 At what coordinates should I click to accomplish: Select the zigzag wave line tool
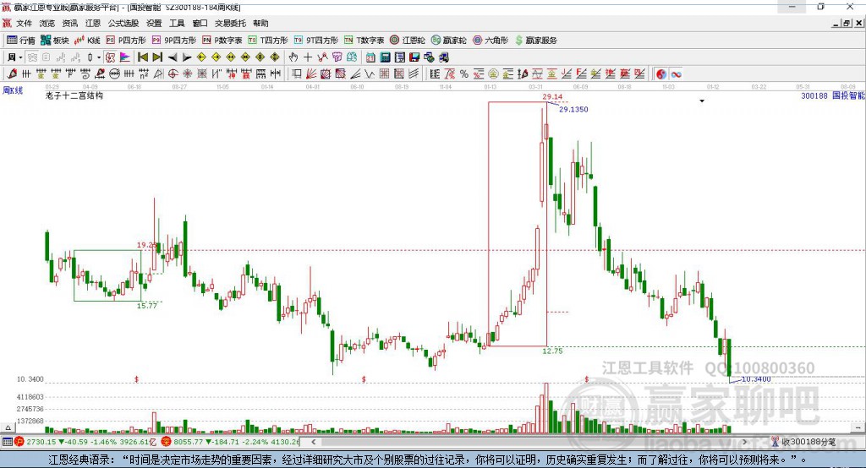coord(370,73)
